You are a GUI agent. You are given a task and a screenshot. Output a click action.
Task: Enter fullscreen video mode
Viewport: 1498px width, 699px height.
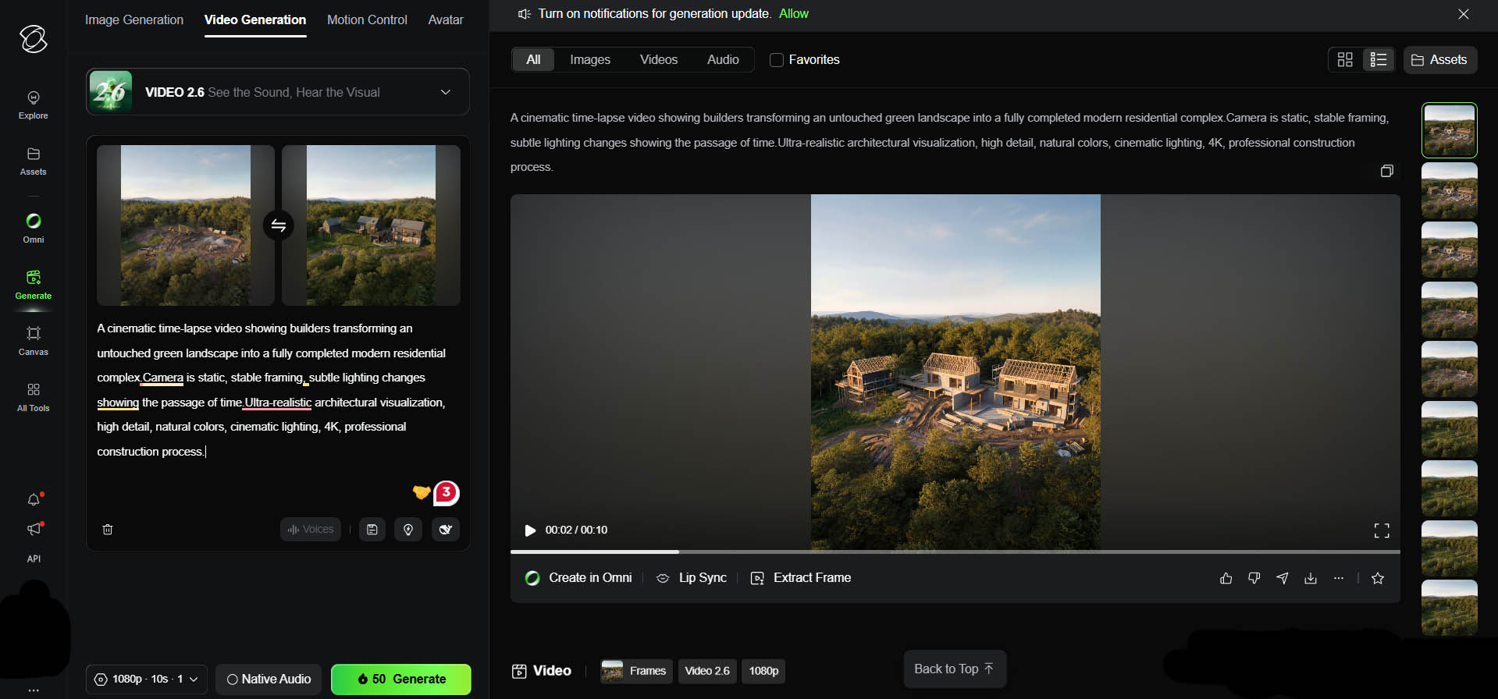click(x=1381, y=530)
